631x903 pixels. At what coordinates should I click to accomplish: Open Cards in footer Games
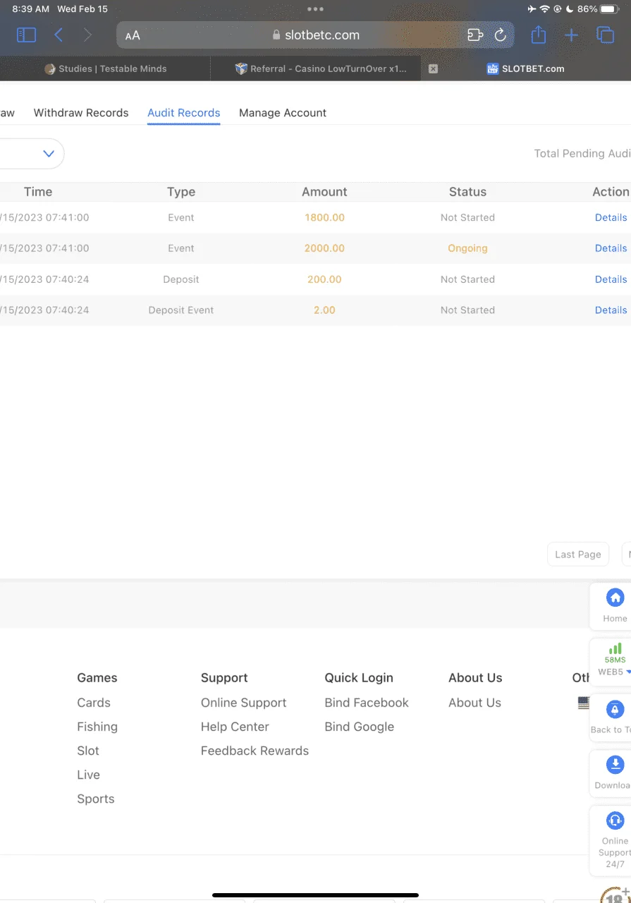(x=94, y=703)
